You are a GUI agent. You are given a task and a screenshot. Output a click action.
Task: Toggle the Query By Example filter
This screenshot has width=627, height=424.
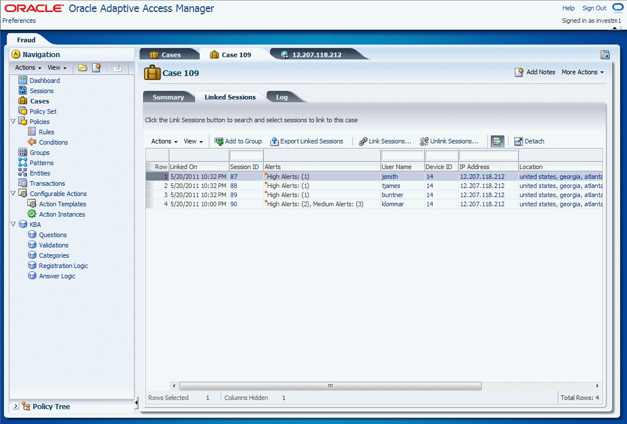tap(497, 141)
